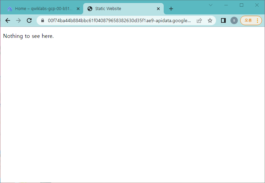265x183 pixels.
Task: Maximize the browser window
Action: (x=242, y=5)
